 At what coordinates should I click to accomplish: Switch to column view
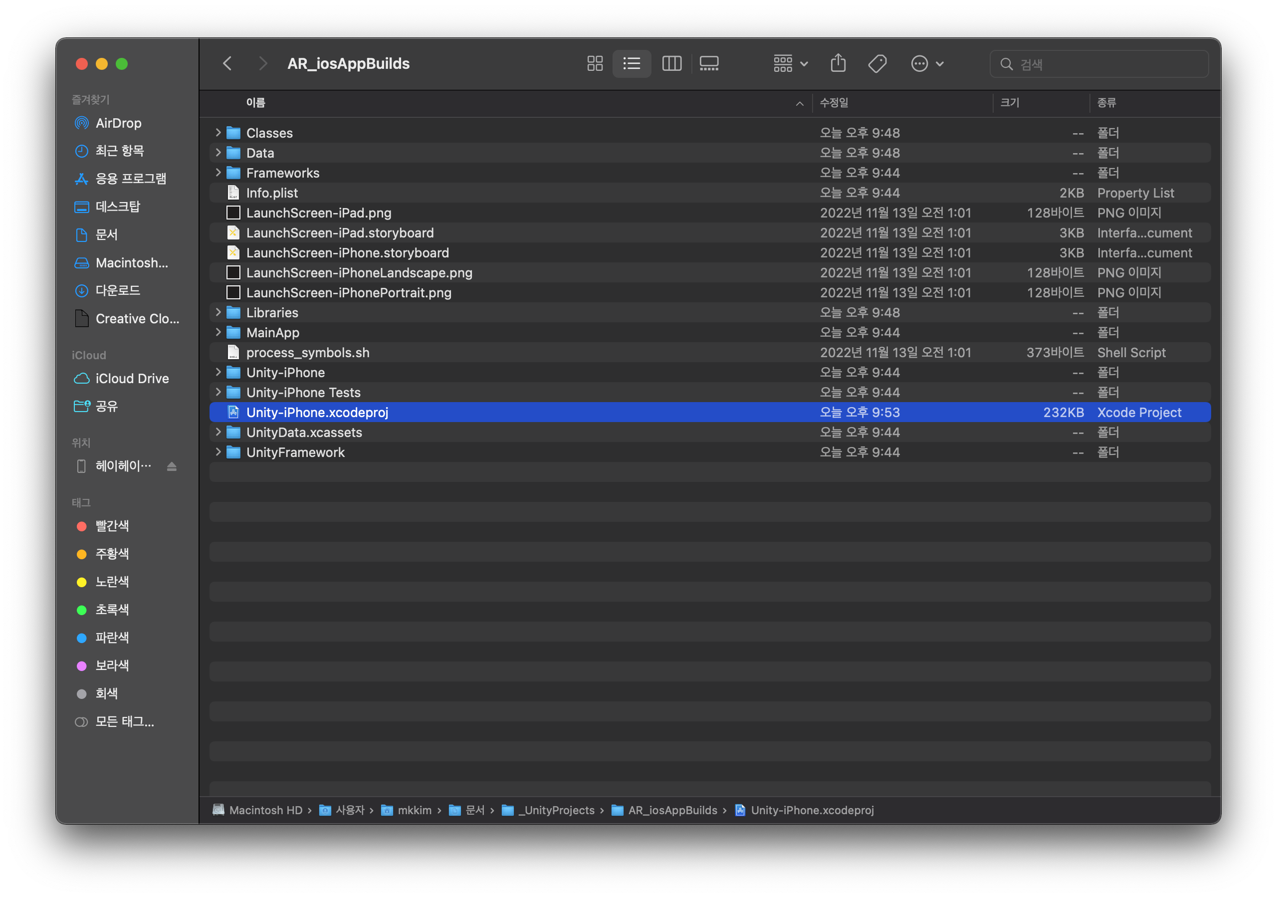pos(671,63)
